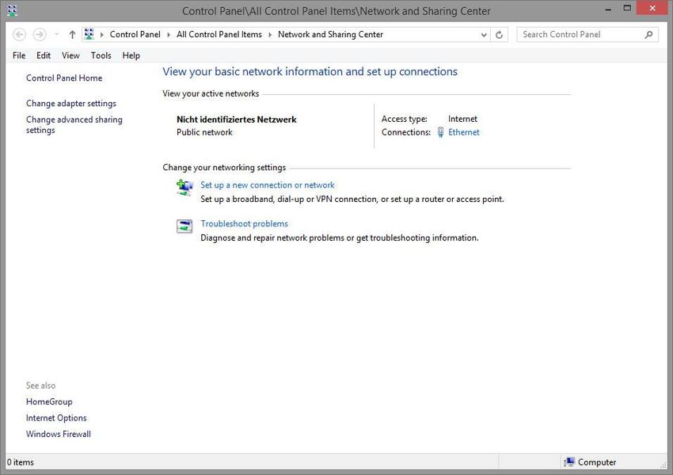This screenshot has height=475, width=673.
Task: Open Change adapter settings
Action: [70, 104]
